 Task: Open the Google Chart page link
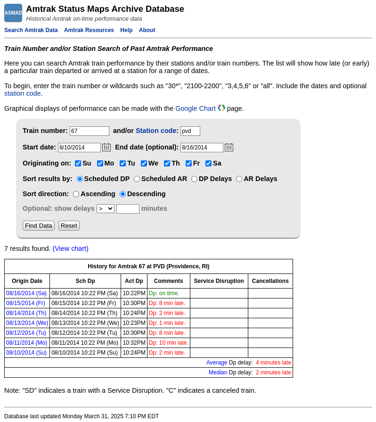tap(196, 108)
